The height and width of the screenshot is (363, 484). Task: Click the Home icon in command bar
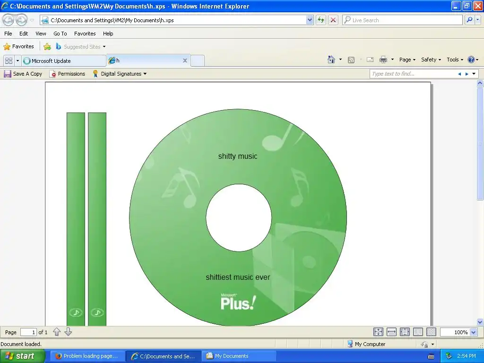(x=331, y=60)
